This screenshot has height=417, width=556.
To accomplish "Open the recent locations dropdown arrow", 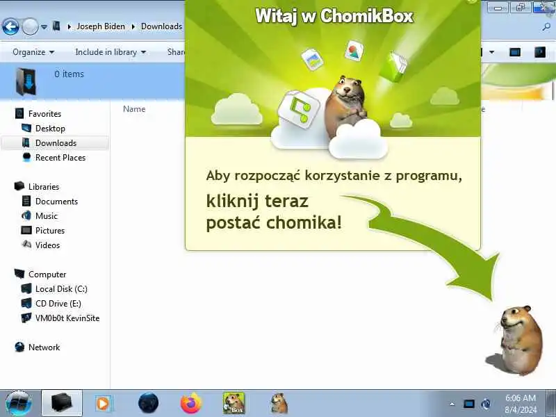I will point(44,26).
